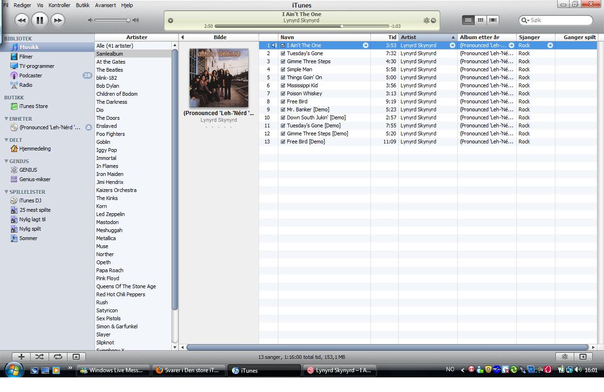The width and height of the screenshot is (604, 392).
Task: Show hidden taskbar tray icons arrow
Action: coord(462,370)
